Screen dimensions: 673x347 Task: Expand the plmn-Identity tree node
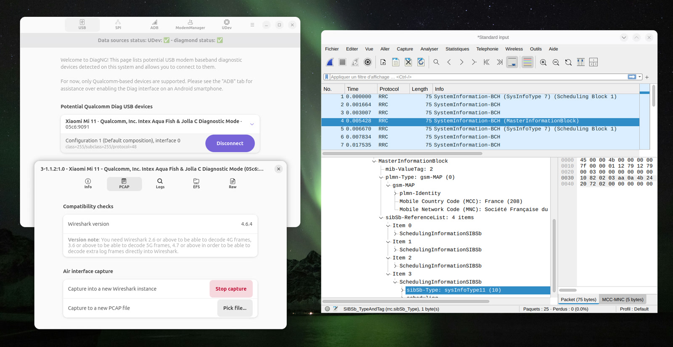click(395, 193)
